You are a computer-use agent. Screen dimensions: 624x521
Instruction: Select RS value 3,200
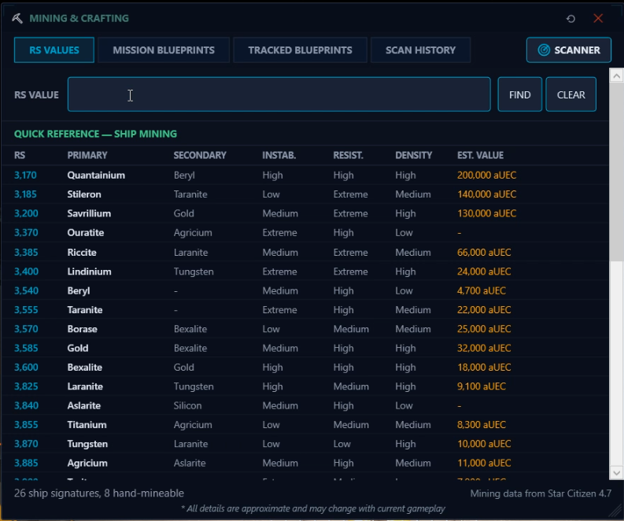26,213
